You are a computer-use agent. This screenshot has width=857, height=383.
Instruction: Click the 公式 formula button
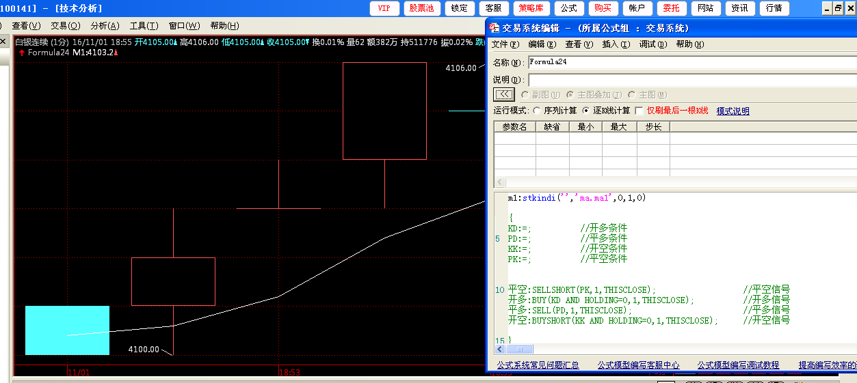click(568, 8)
